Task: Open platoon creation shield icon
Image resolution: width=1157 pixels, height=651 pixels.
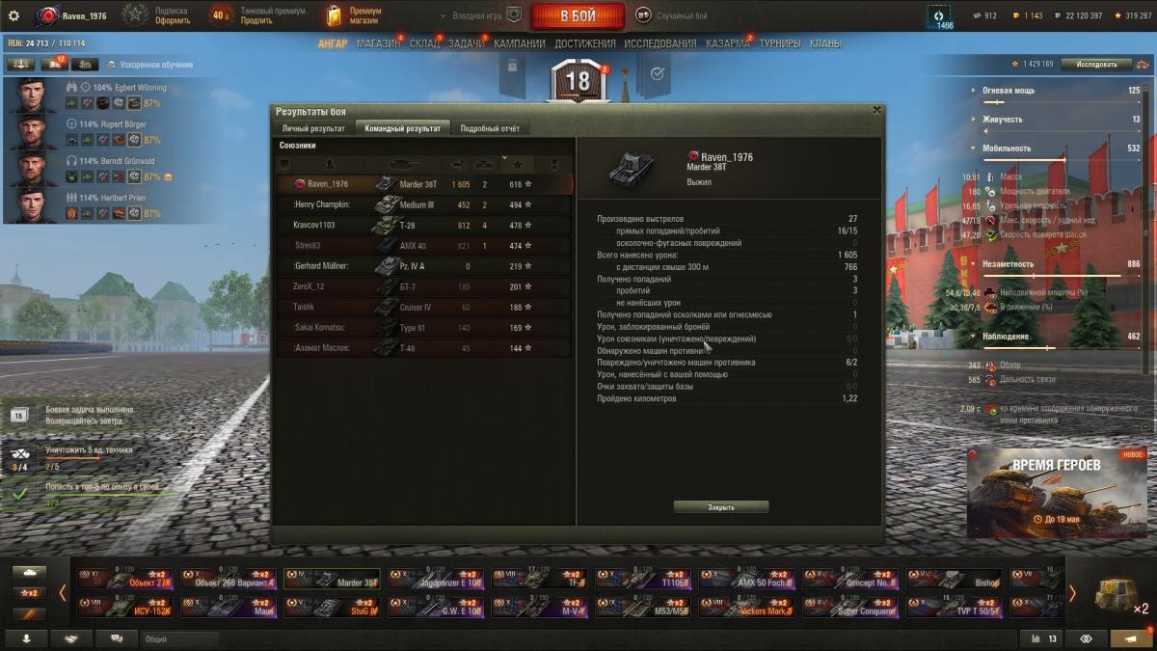Action: pos(514,15)
